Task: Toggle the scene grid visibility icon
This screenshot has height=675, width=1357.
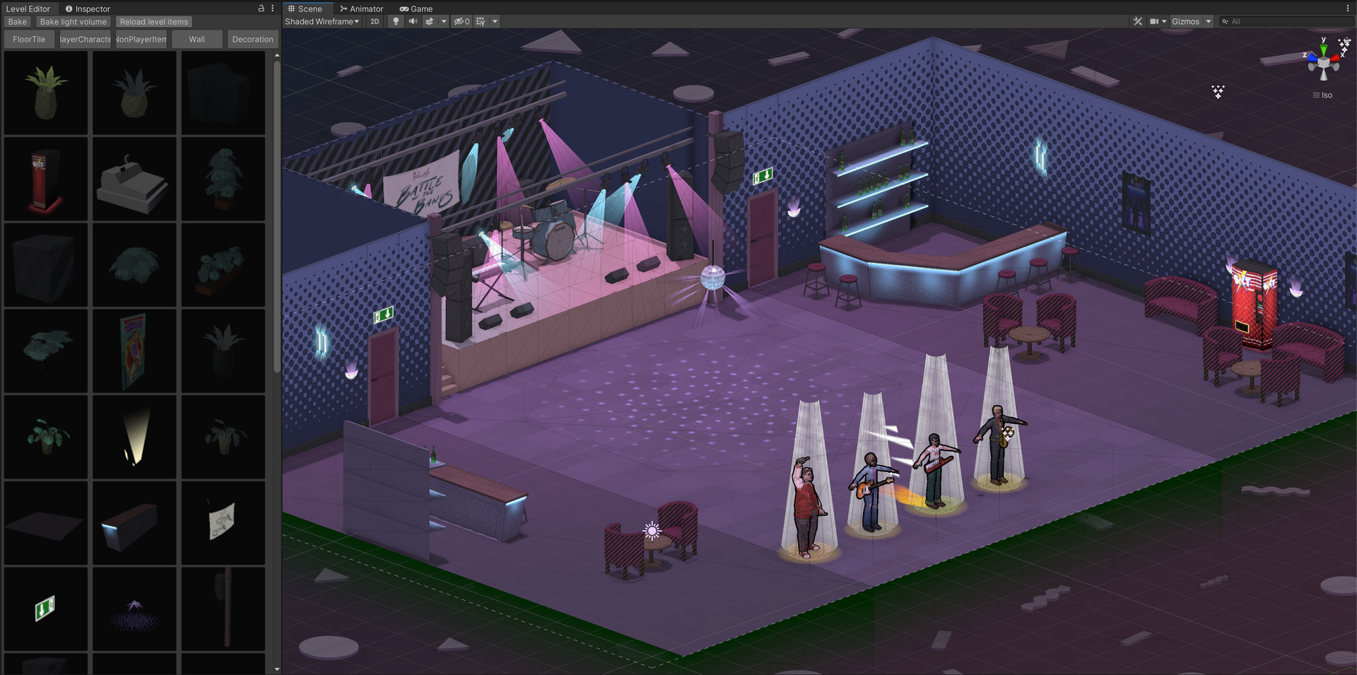Action: [x=481, y=21]
